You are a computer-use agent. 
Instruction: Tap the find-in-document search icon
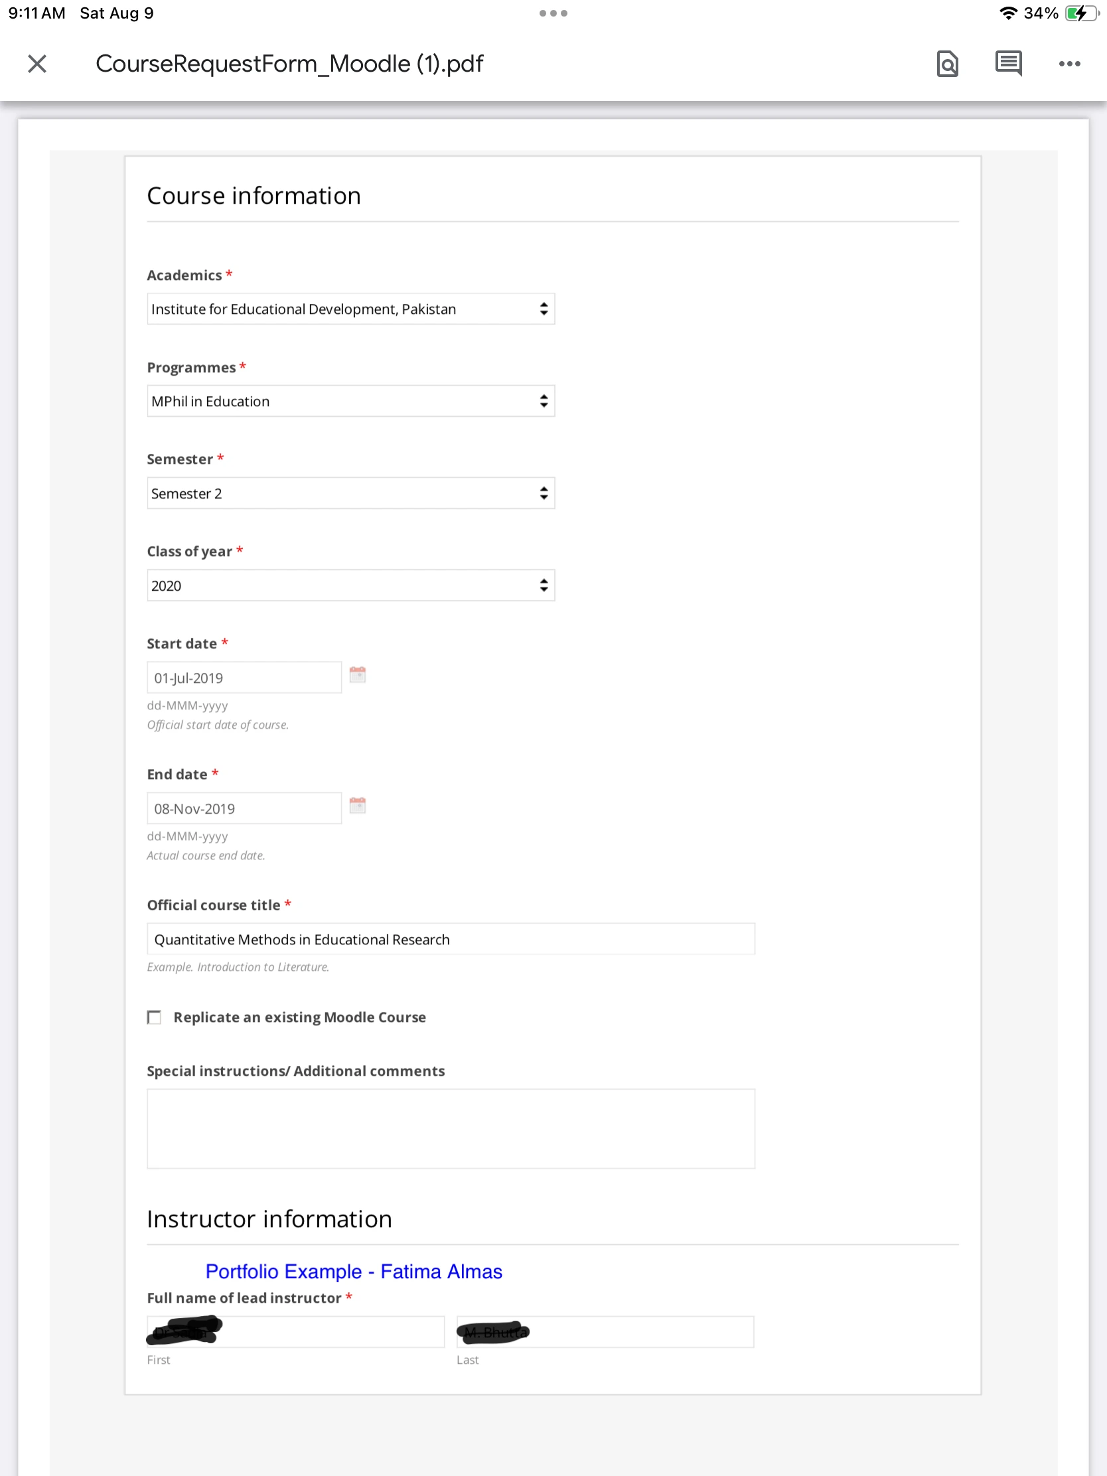click(947, 64)
